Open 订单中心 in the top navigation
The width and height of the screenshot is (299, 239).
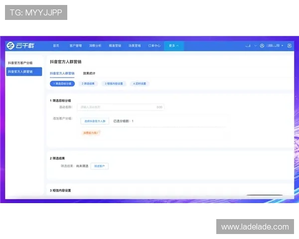(x=154, y=46)
